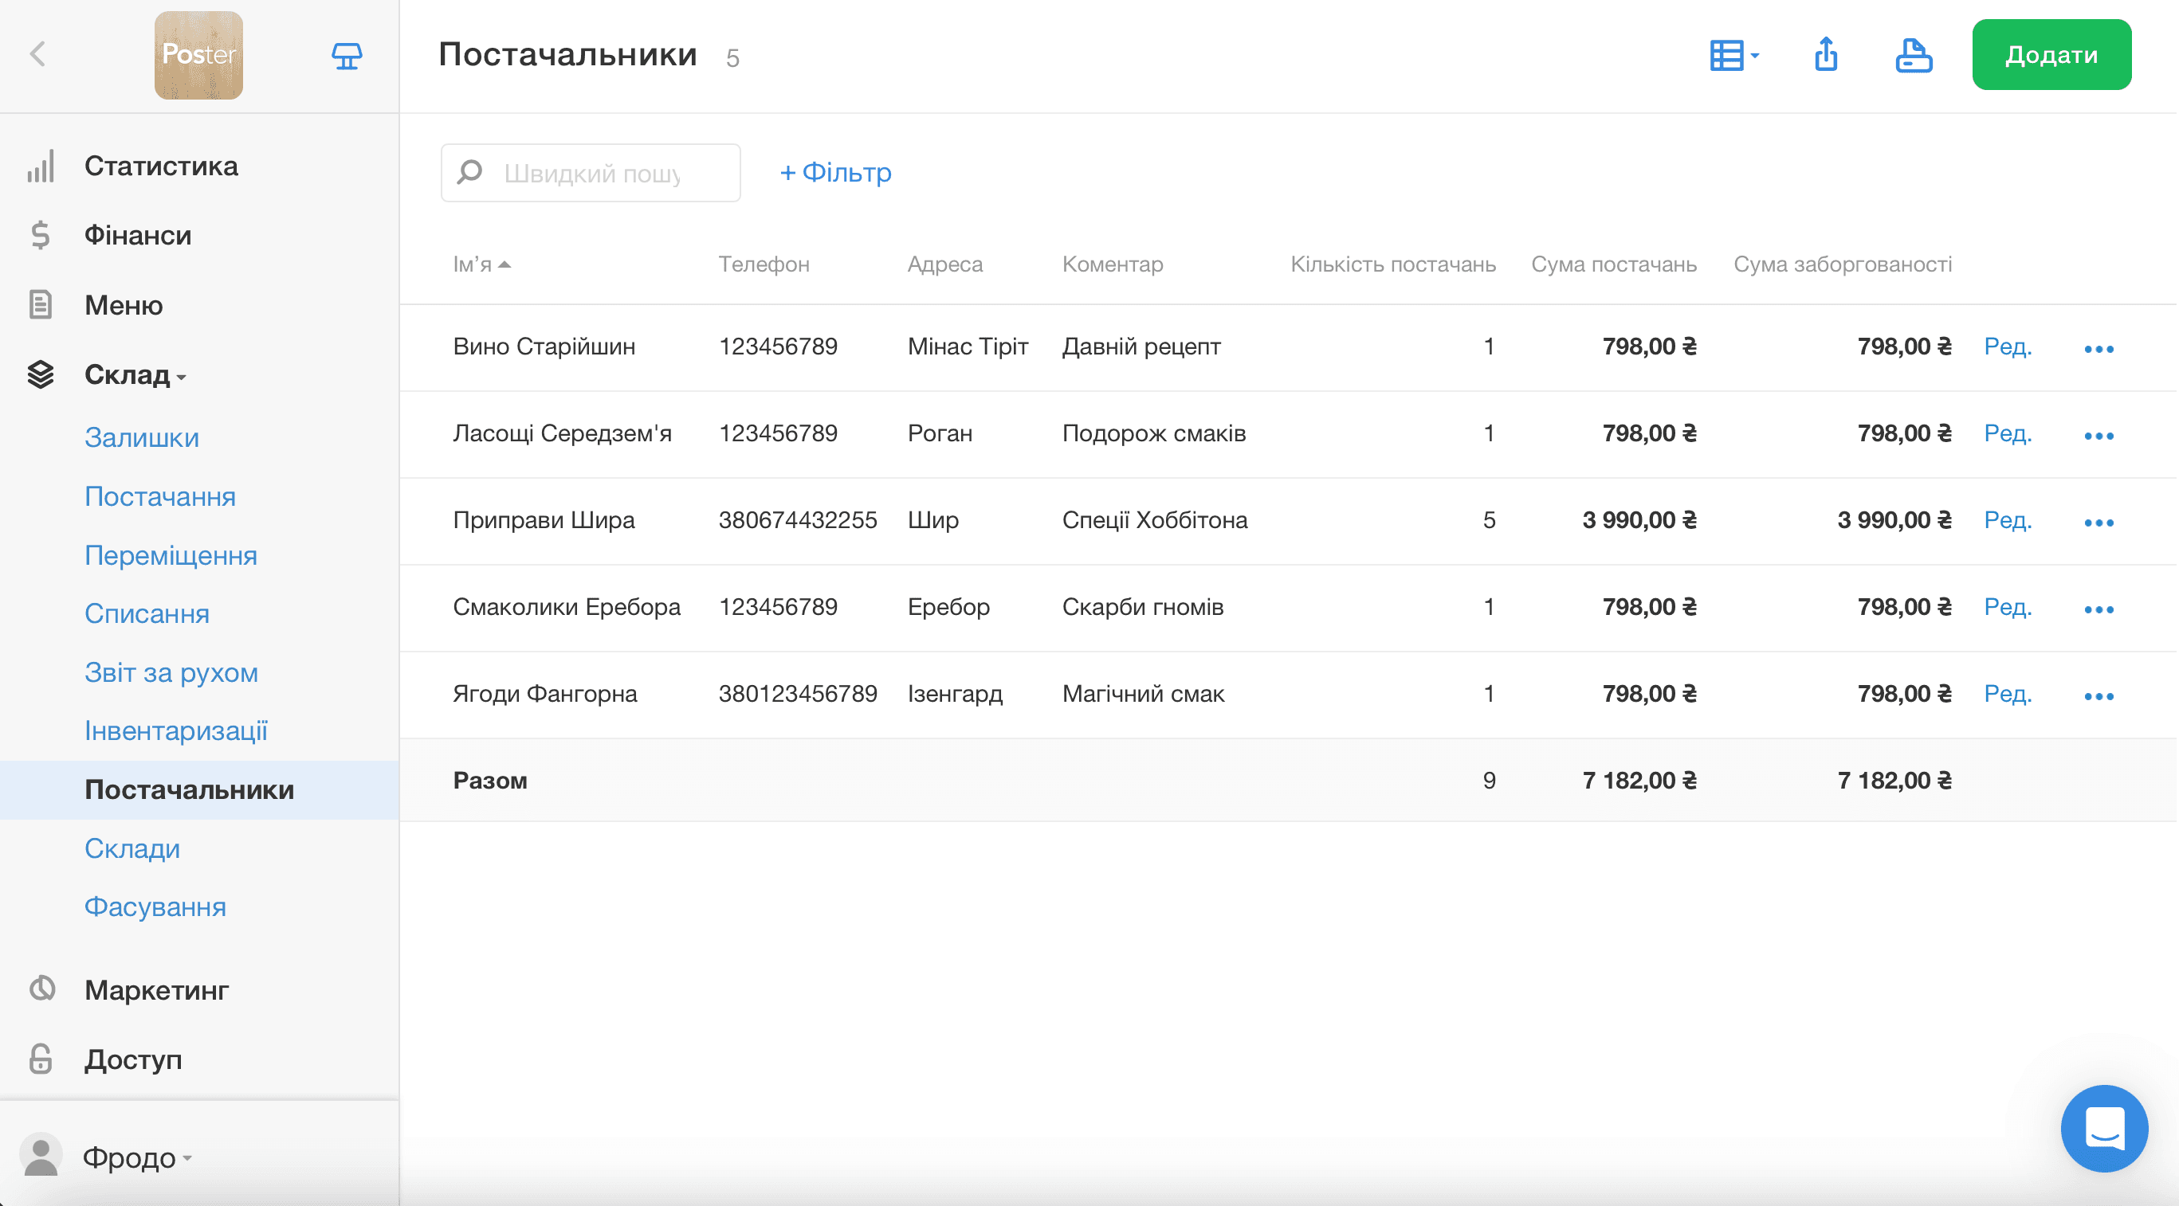
Task: Click the Poster logo thumbnail
Action: click(x=198, y=56)
